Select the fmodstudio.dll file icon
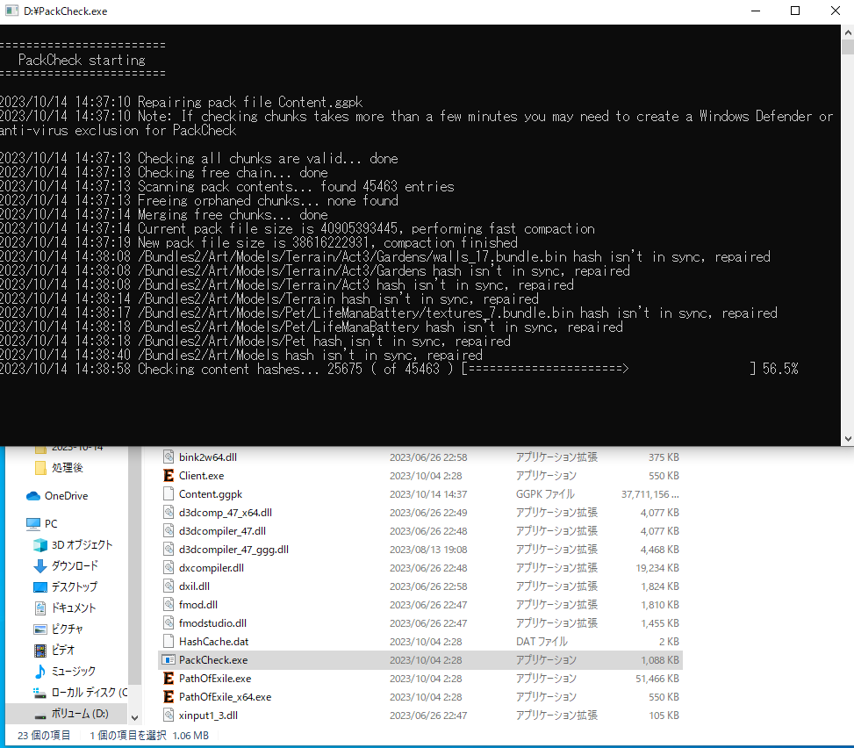854x748 pixels. (169, 623)
